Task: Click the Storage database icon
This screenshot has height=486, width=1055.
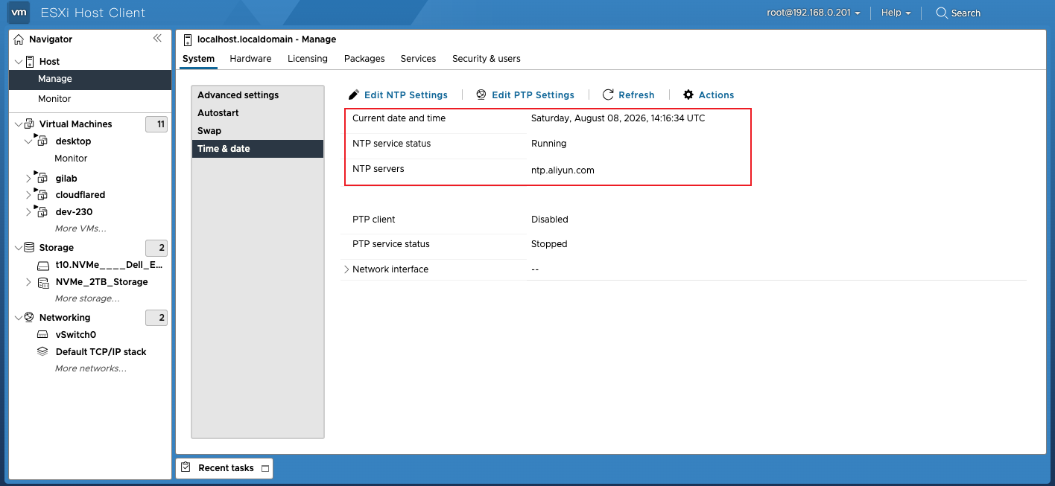Action: [30, 247]
